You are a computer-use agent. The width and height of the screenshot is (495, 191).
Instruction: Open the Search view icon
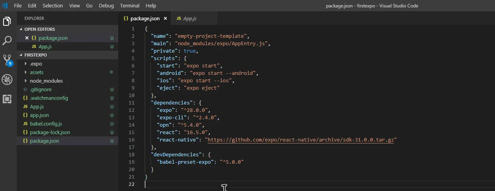point(7,40)
